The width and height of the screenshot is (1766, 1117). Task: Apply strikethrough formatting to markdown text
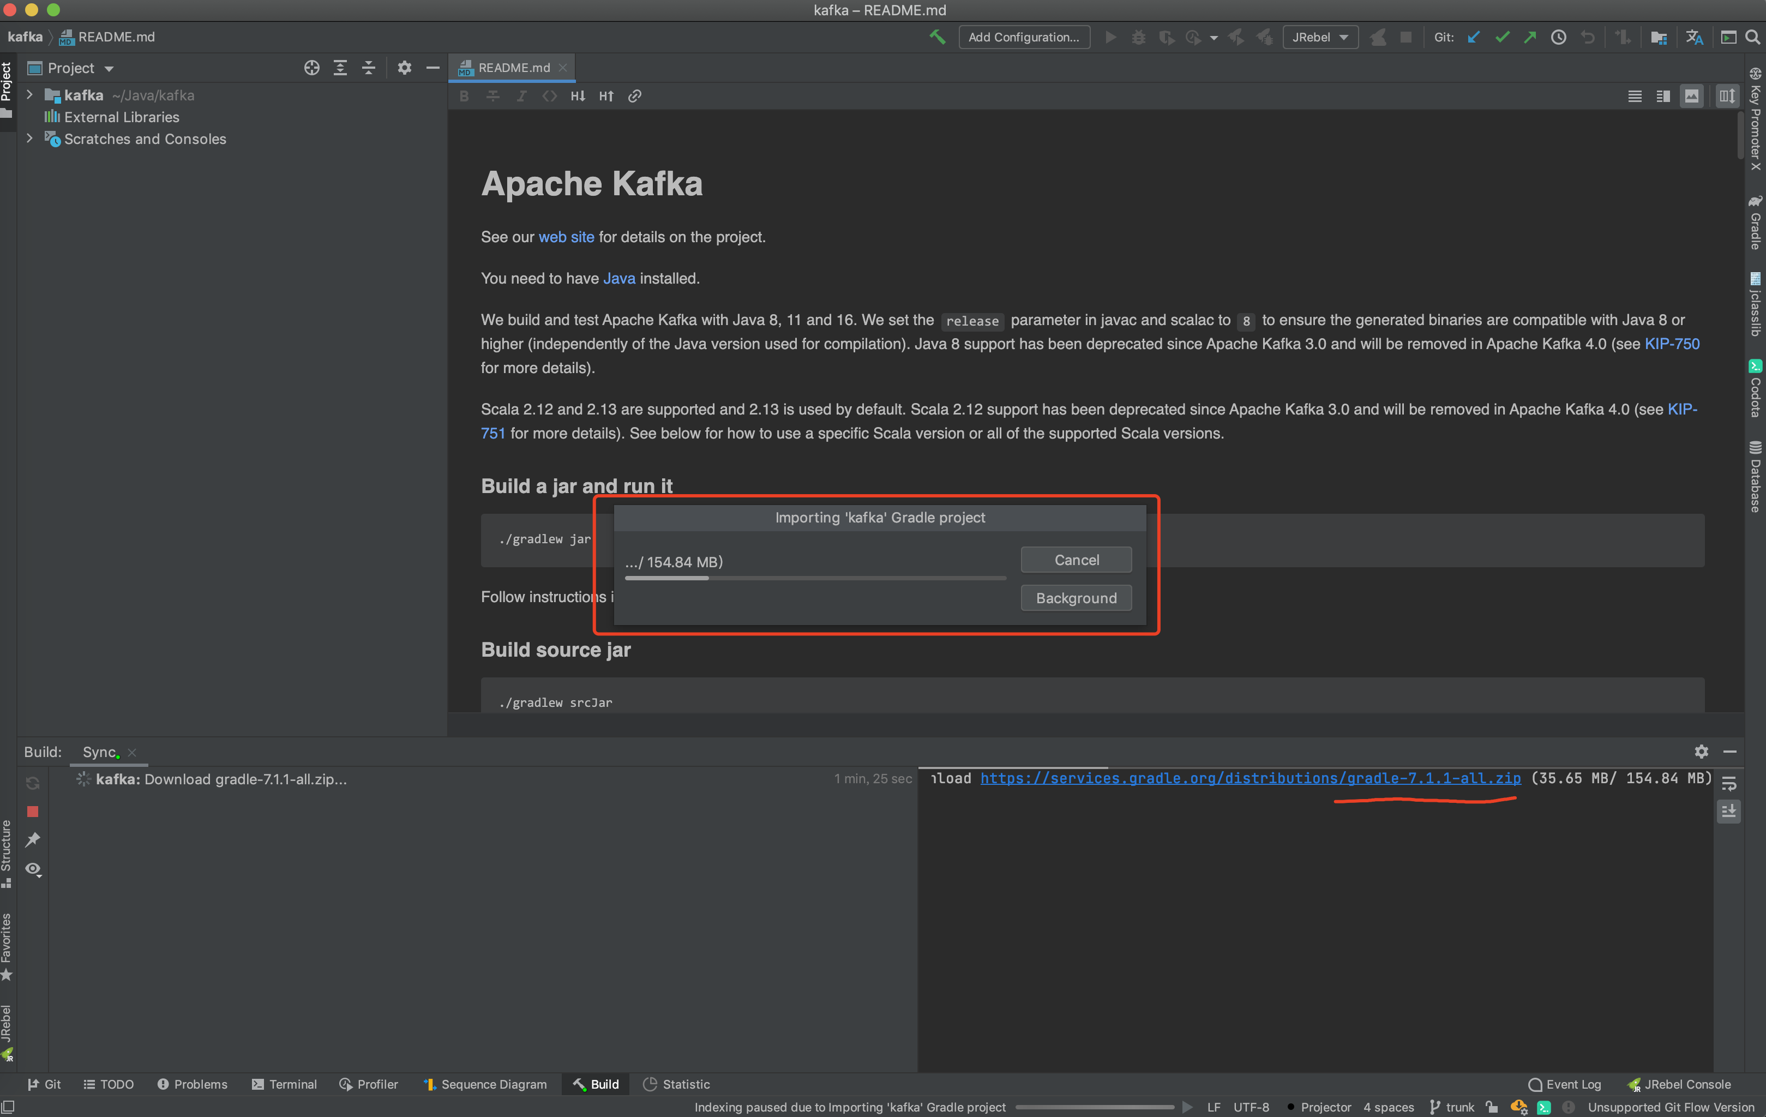[493, 95]
